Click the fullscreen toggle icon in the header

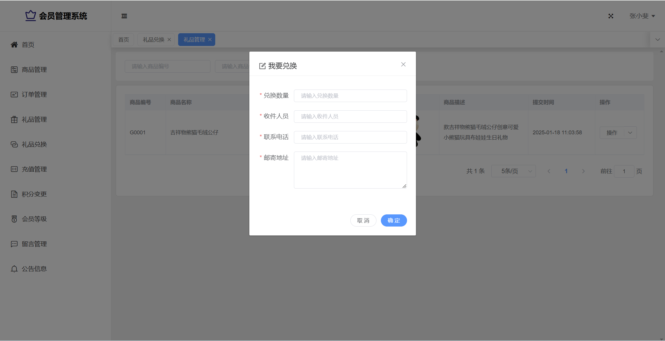611,16
